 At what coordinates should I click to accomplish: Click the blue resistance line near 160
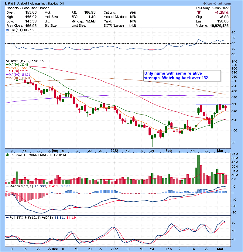[213, 104]
